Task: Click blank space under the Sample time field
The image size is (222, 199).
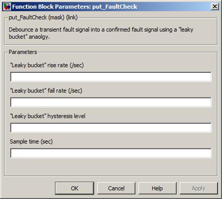Action: (111, 167)
